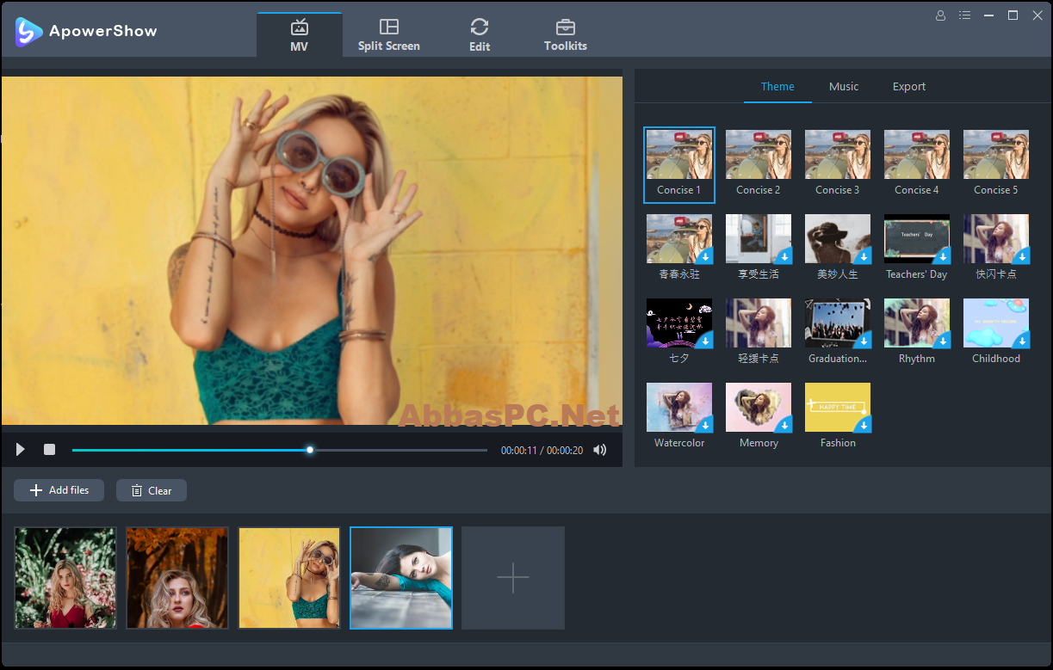The image size is (1053, 670).
Task: Select the yellow wall photo thumbnail
Action: tap(289, 578)
